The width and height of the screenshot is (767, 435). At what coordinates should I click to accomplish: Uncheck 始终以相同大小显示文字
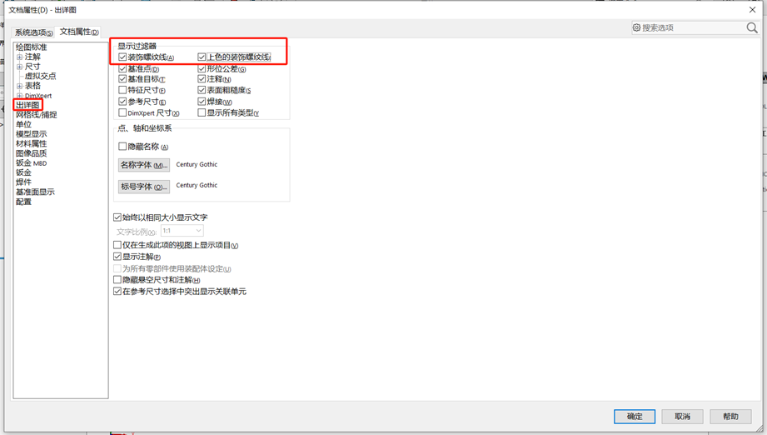[117, 217]
